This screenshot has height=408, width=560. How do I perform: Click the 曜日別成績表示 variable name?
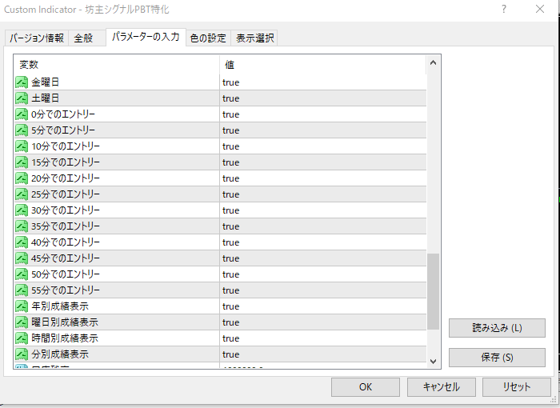[65, 322]
